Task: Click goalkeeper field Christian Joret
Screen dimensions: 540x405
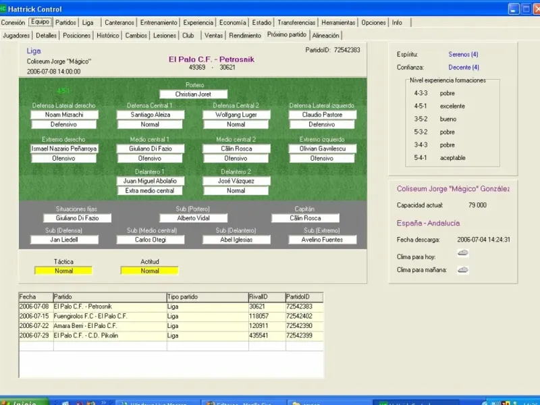Action: tap(193, 94)
